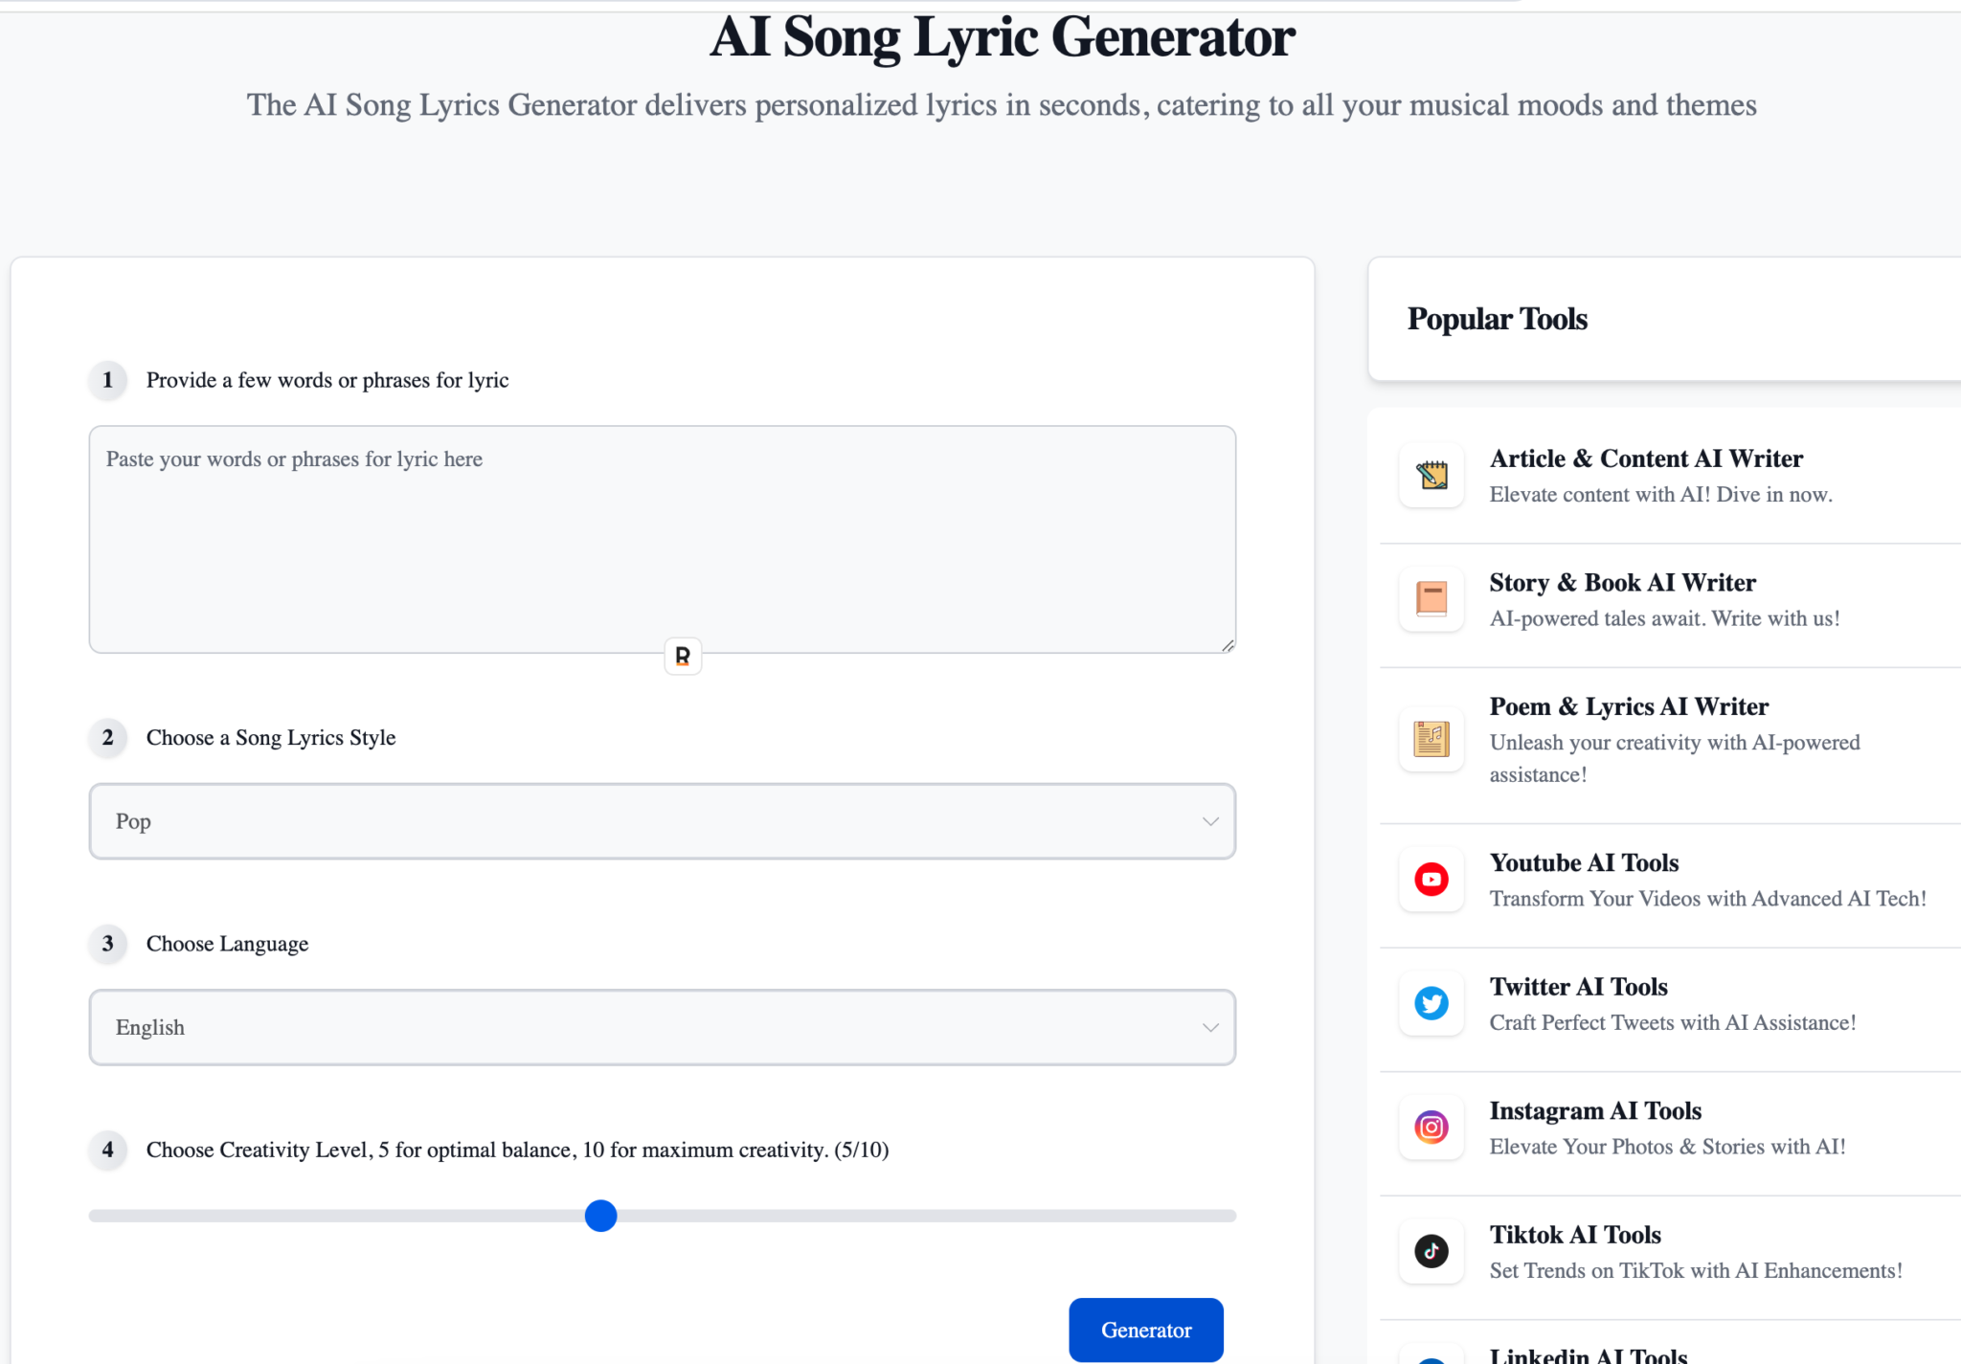Open the Tiktok AI Tools link
This screenshot has width=1961, height=1364.
coord(1575,1234)
